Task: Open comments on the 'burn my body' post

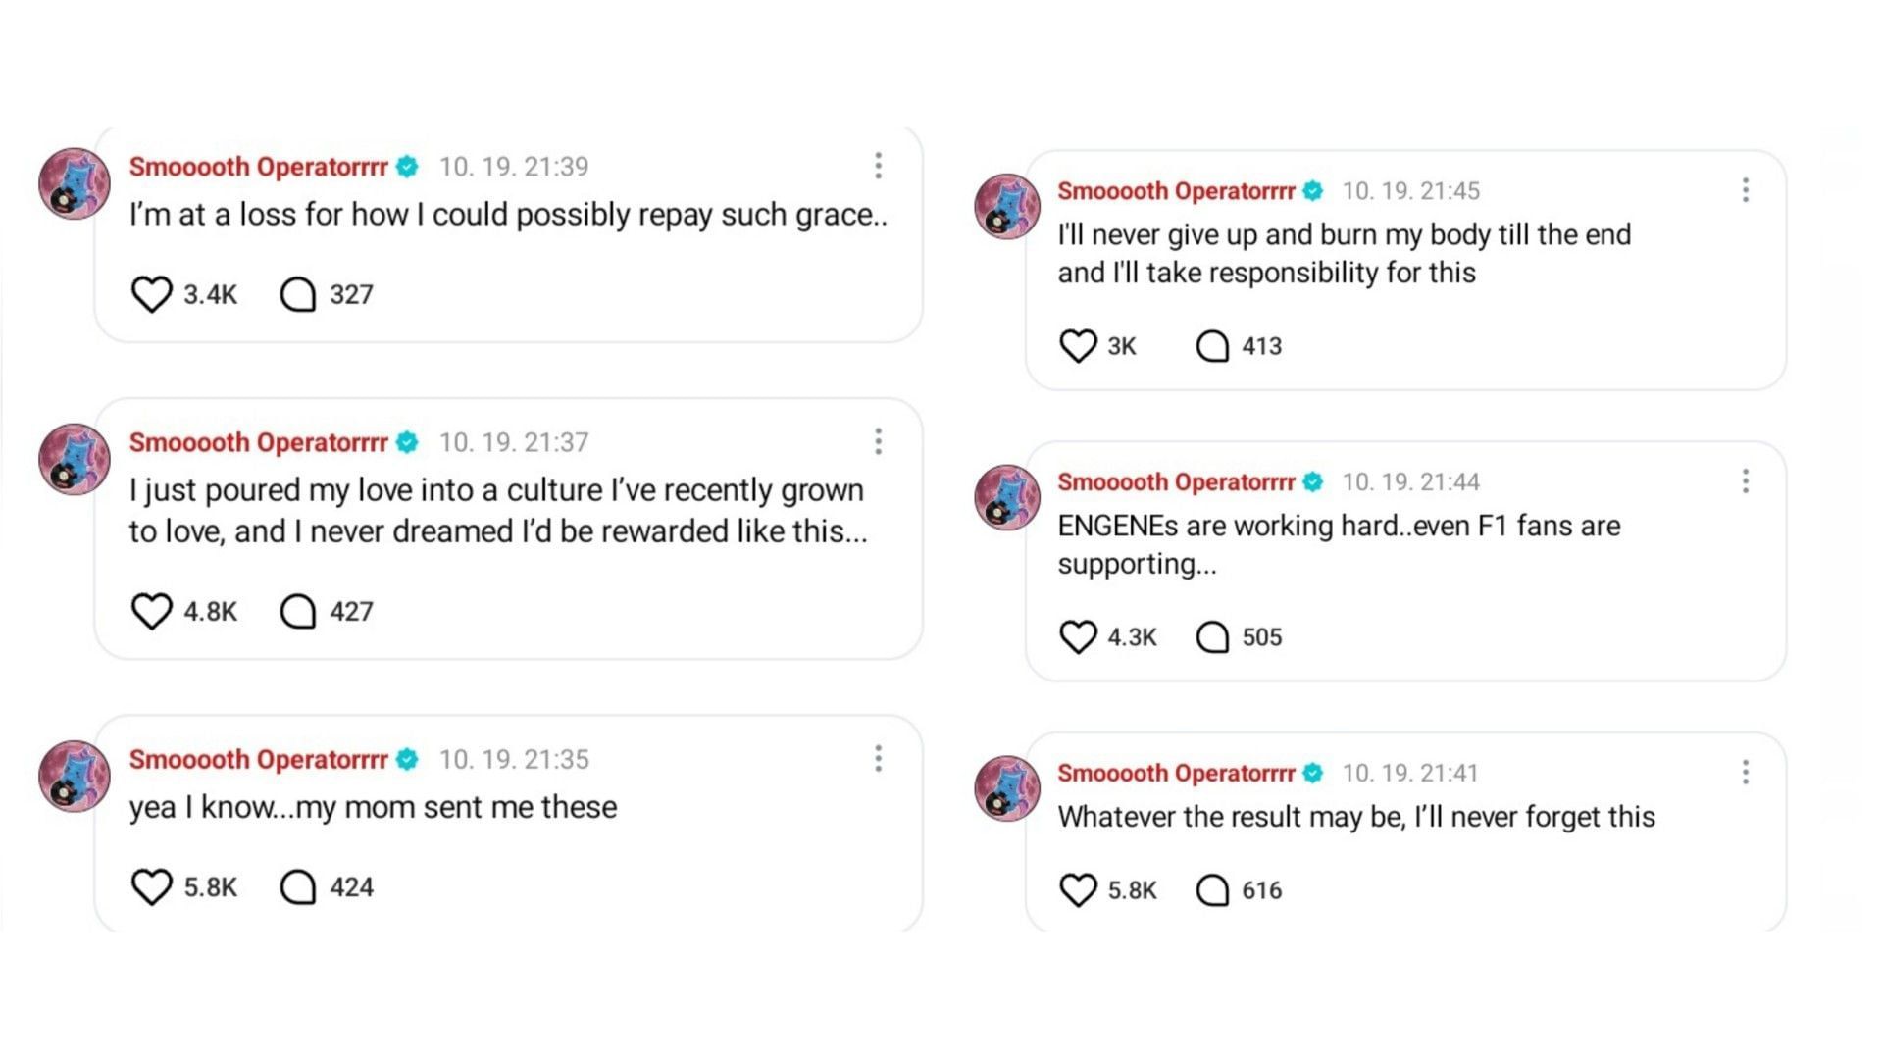Action: coord(1212,346)
